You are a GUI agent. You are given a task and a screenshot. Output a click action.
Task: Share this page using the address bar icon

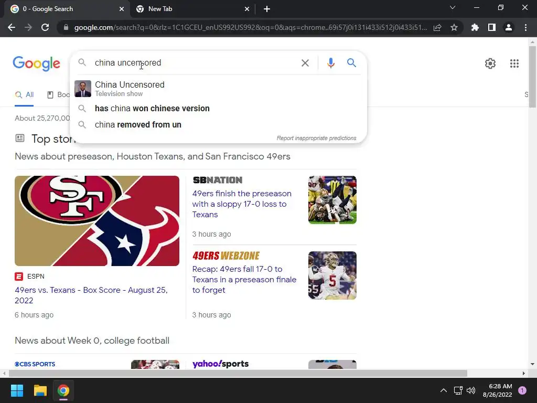coord(437,27)
